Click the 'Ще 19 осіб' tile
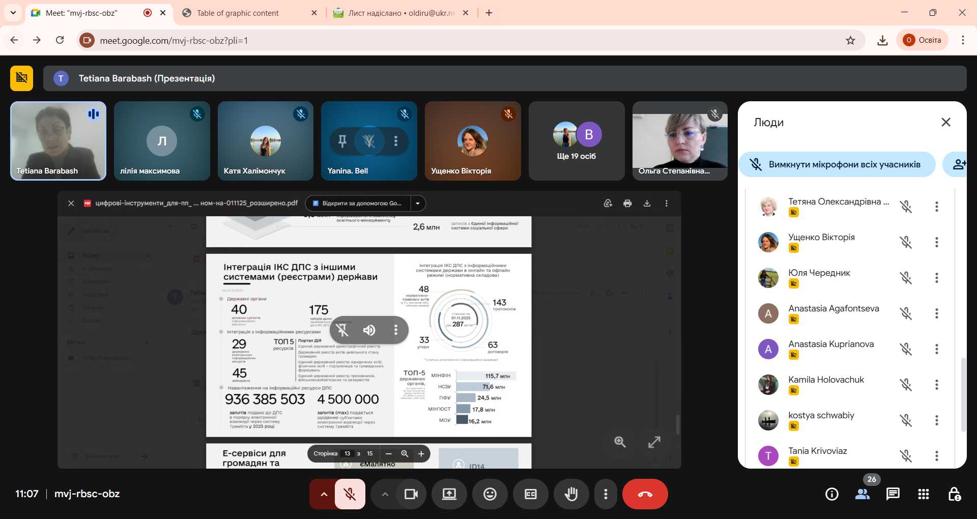Screen dimensions: 977x519 (577, 141)
